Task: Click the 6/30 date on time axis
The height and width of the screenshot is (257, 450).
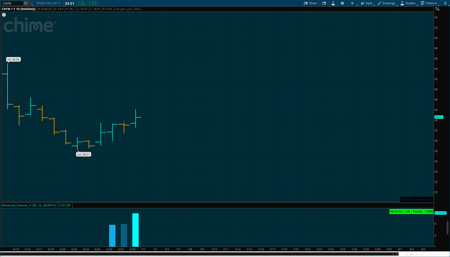Action: tap(132, 249)
